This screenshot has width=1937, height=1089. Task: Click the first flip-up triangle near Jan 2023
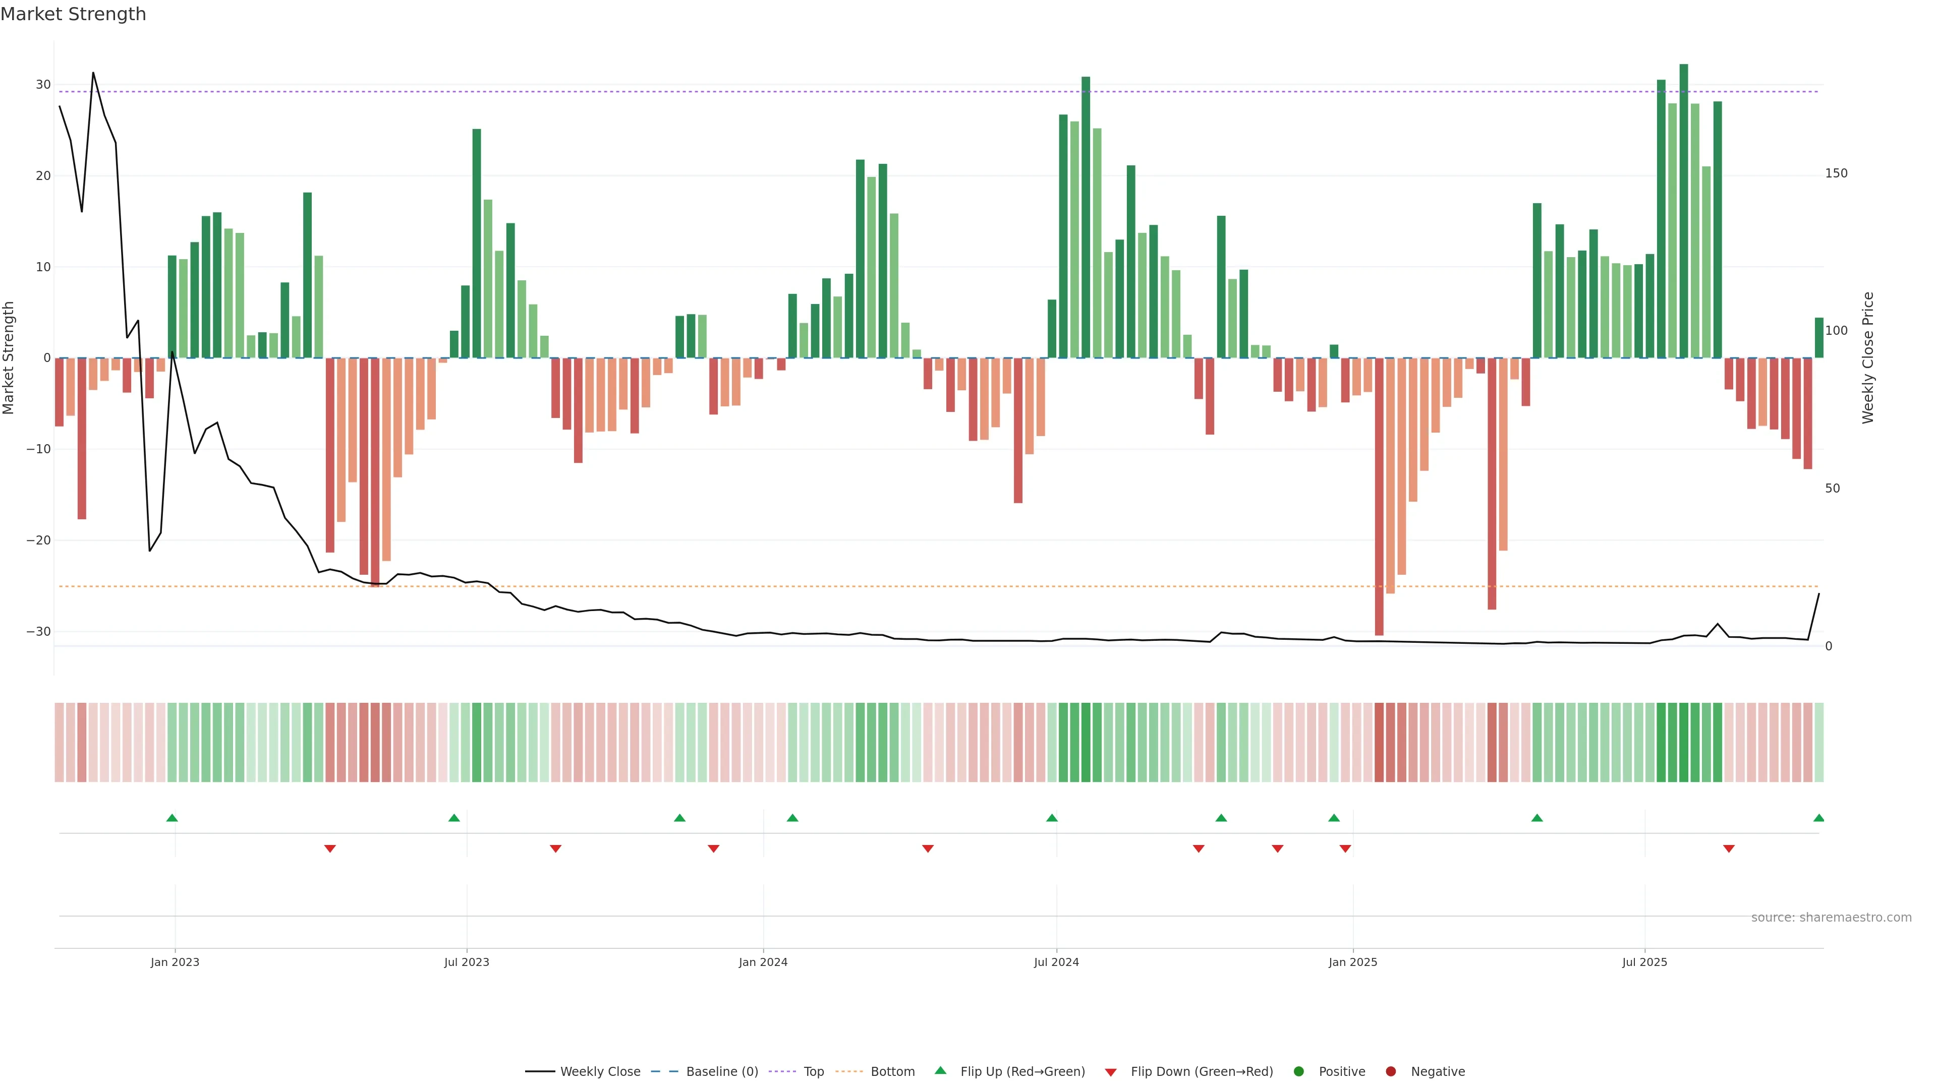pos(172,818)
